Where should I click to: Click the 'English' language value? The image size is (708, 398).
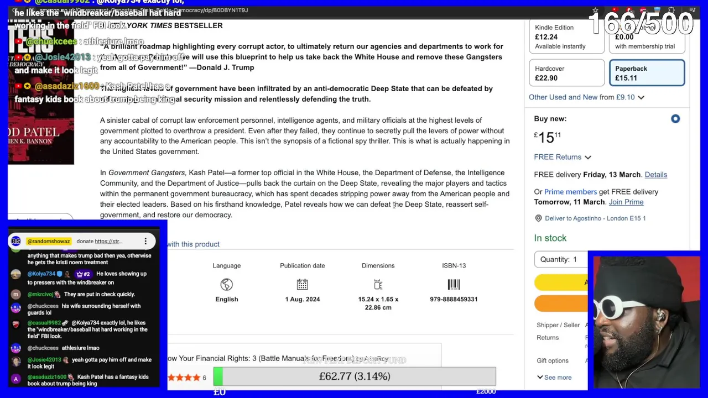[227, 299]
